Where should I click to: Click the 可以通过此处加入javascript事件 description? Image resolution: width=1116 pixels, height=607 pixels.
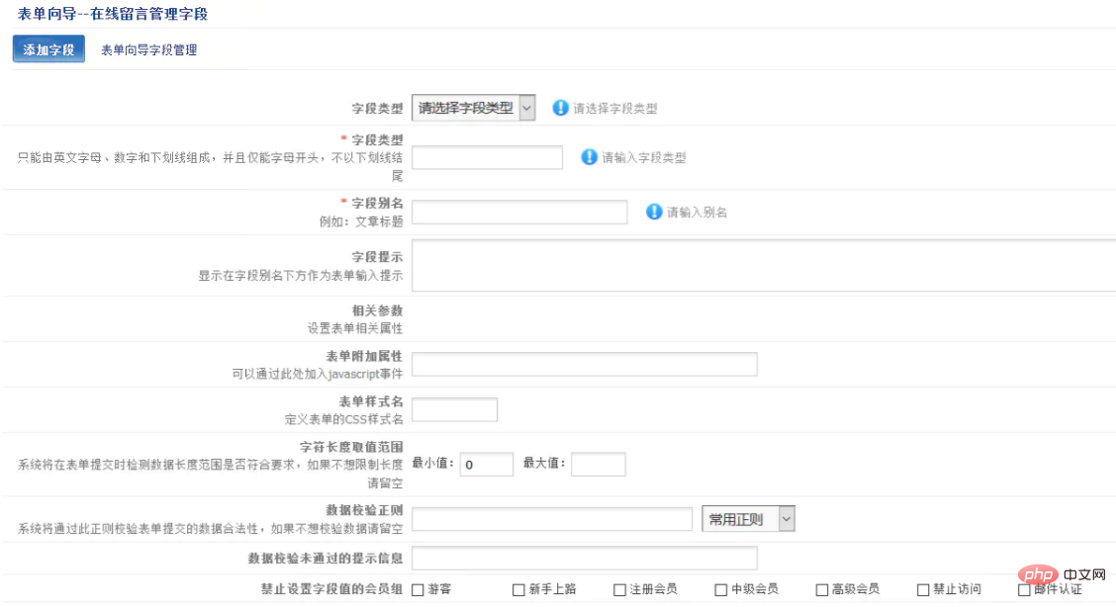[318, 374]
